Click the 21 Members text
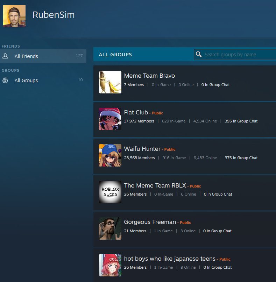This screenshot has width=276, height=282. (135, 231)
